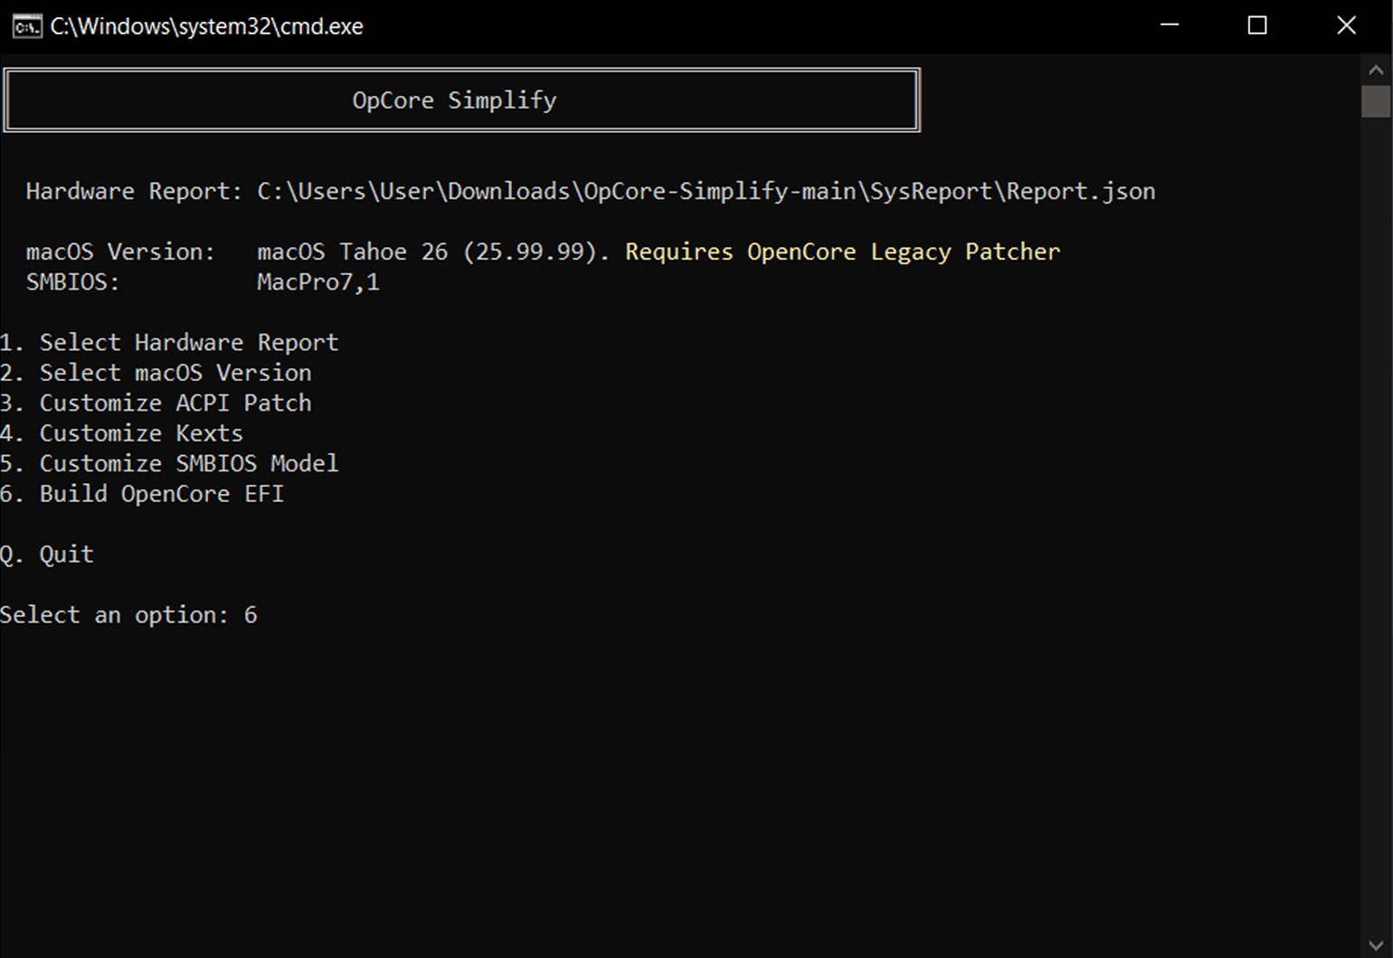The image size is (1393, 958).
Task: Click option 5 Customize SMBIOS Model
Action: click(169, 463)
